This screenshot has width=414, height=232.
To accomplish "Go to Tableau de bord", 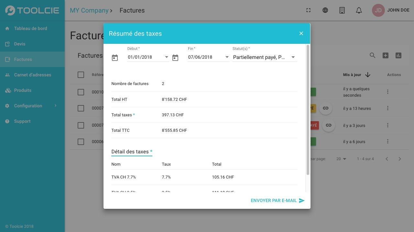I will tap(32, 28).
